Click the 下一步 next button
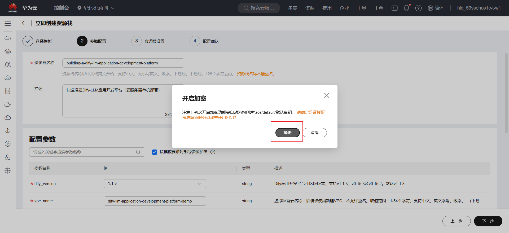 tap(488, 221)
